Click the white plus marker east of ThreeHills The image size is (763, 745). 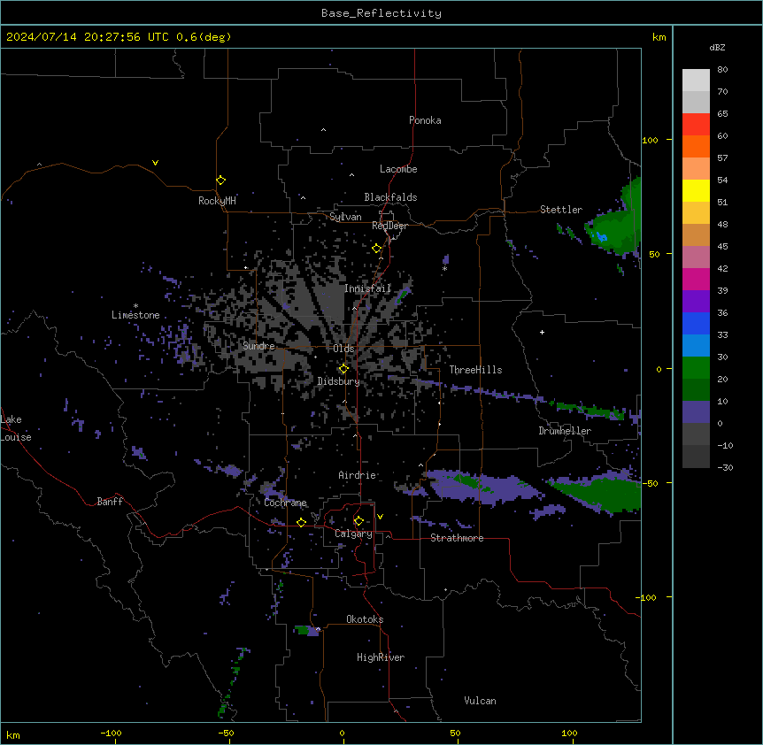(x=542, y=332)
